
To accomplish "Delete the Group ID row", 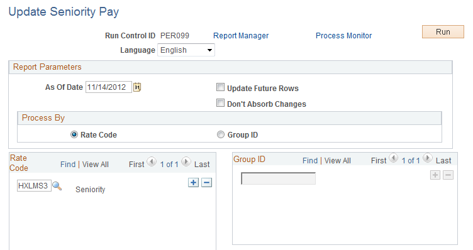I will [x=448, y=175].
